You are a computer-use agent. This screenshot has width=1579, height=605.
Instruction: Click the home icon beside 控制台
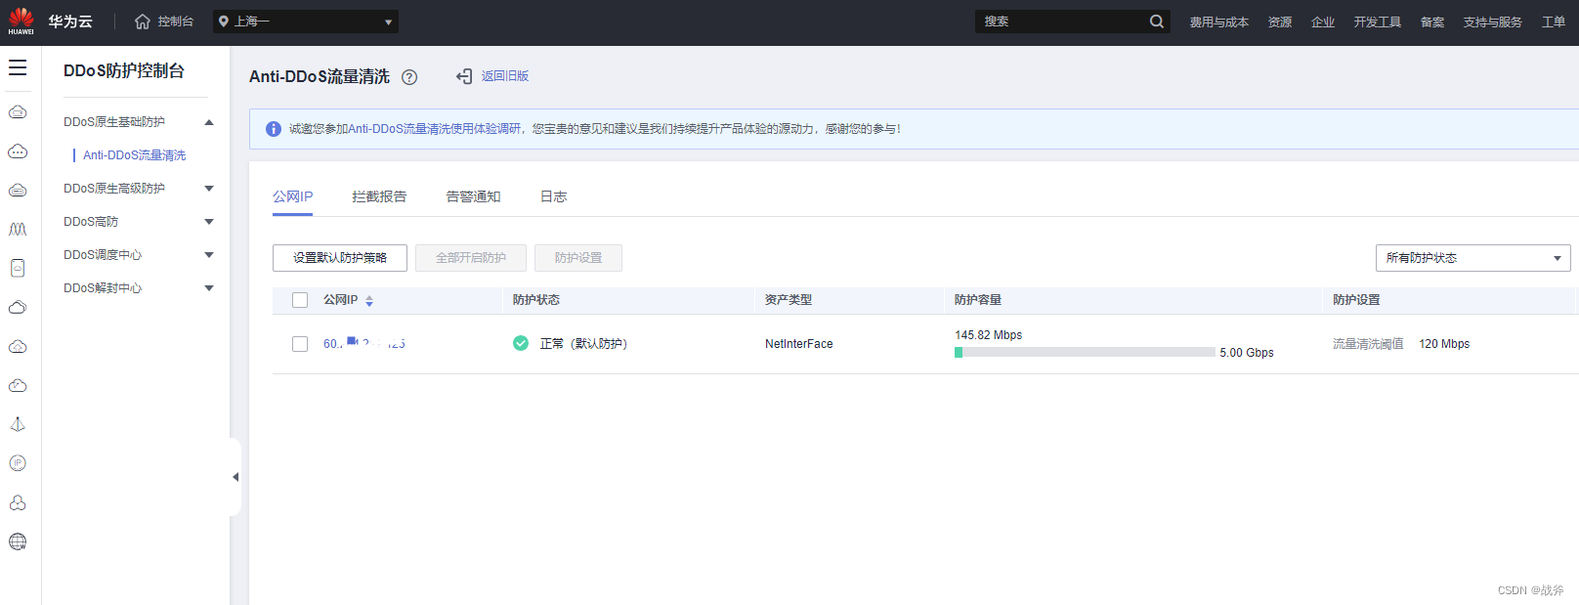pos(143,22)
